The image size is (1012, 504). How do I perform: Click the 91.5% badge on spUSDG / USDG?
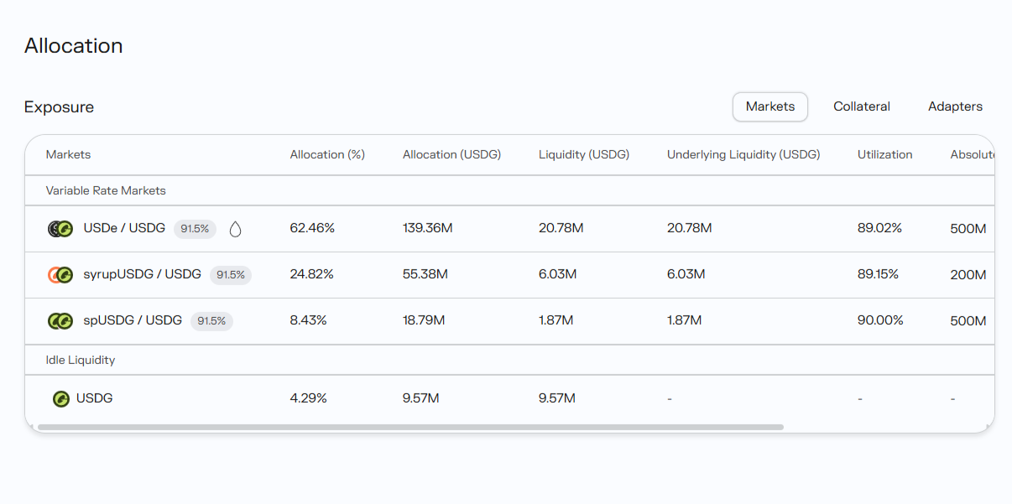[211, 320]
